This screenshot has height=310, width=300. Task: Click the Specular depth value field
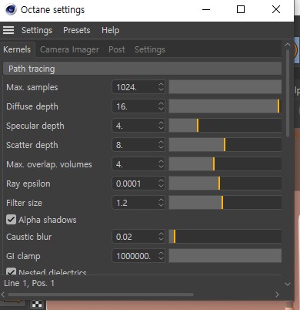click(x=135, y=126)
